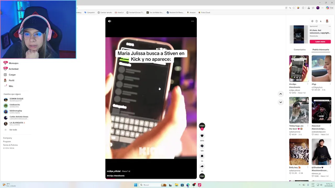Switch to the Podría interesarte tab
The image size is (335, 188).
click(x=321, y=50)
